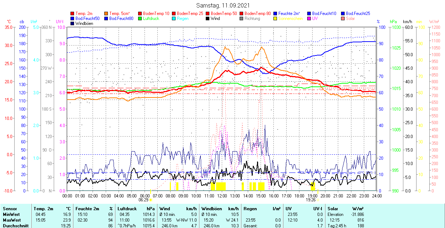Select the Windböen column header in the table

click(212, 209)
